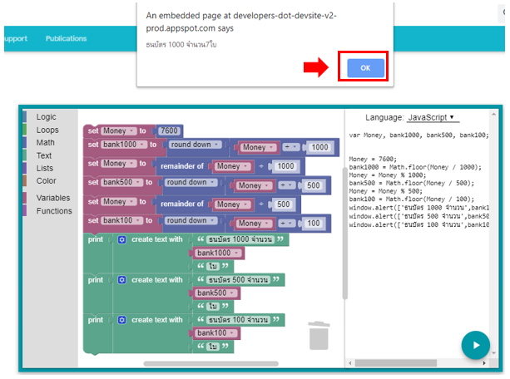Open the bank100 dropdown in the print block

tap(215, 332)
